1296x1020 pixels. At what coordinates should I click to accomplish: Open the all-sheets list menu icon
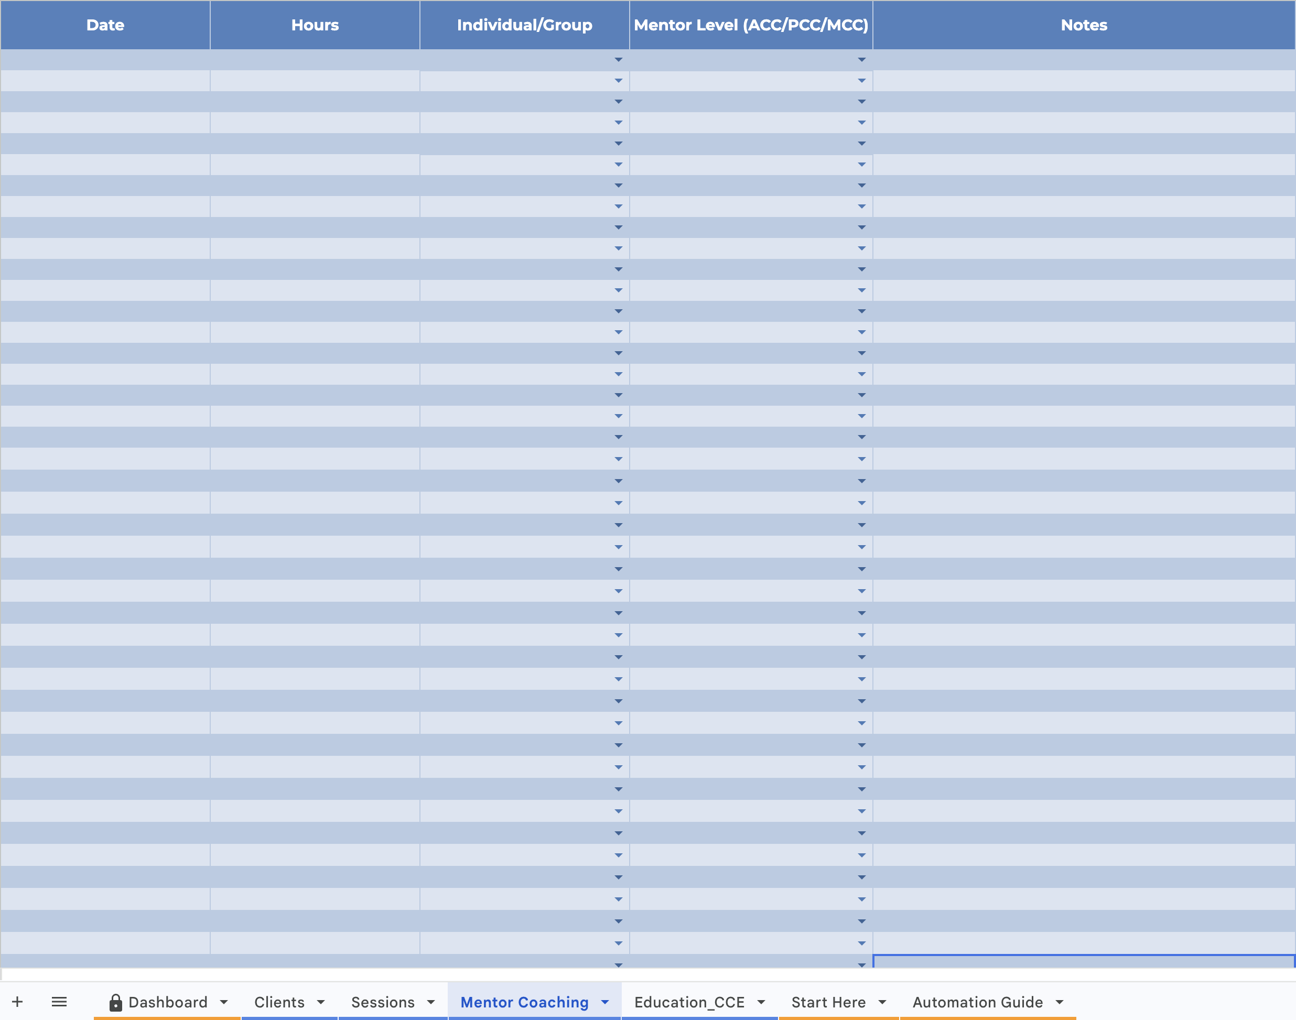(x=59, y=1002)
